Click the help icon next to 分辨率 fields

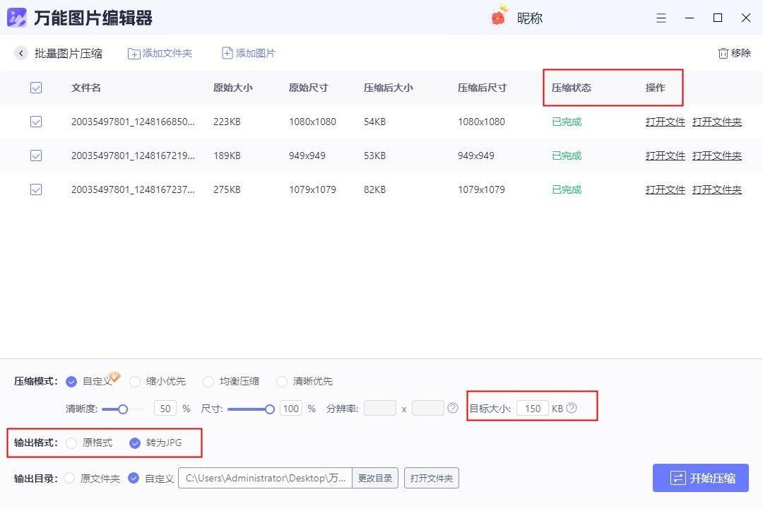453,408
